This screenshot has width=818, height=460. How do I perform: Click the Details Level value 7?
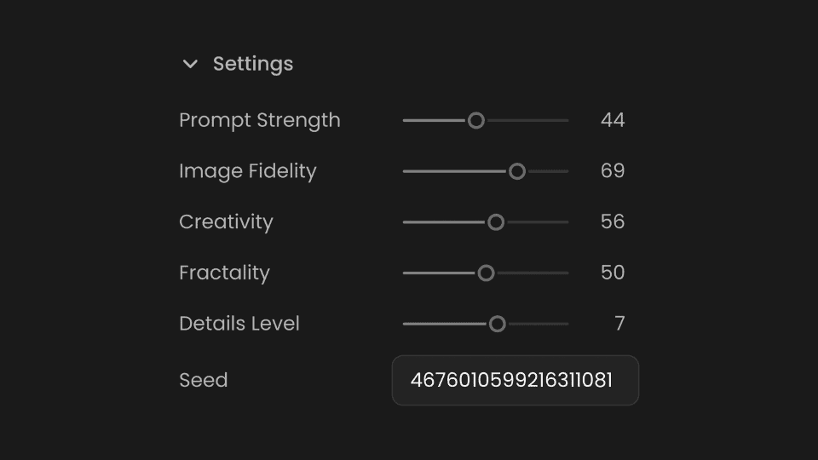coord(619,324)
